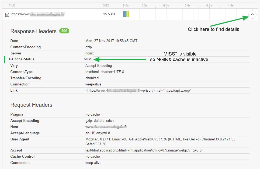Select the 1.0s timeline marker

click(230, 5)
